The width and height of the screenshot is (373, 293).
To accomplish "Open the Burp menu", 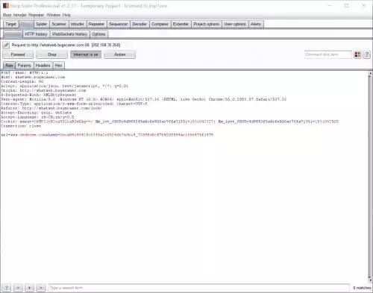I will click(7, 15).
